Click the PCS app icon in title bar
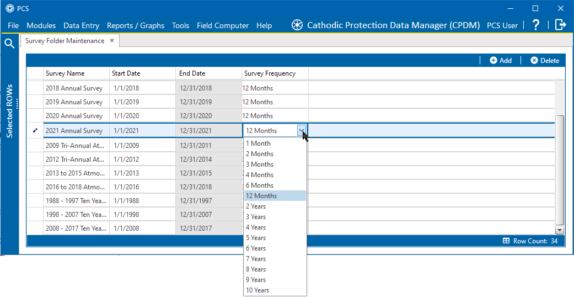Image resolution: width=574 pixels, height=298 pixels. click(10, 8)
